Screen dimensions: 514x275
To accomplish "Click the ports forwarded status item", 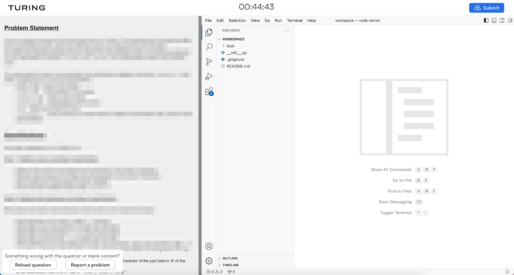I will (x=231, y=272).
